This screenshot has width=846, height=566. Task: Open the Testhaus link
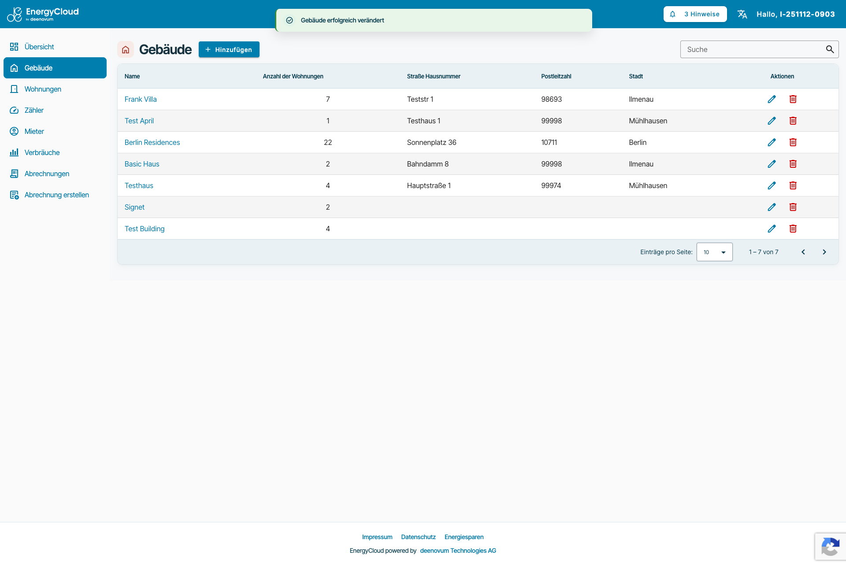coord(139,185)
